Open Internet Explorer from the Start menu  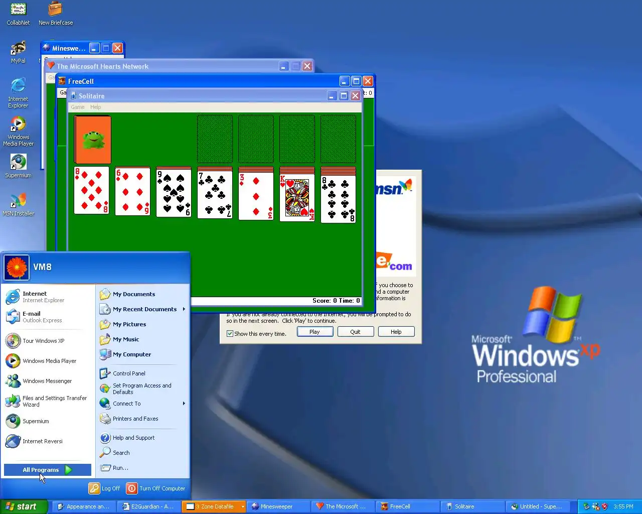click(48, 297)
